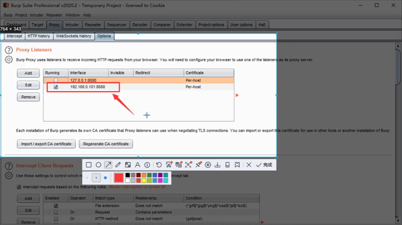Switch to the Extender tab
The image size is (402, 225).
(x=184, y=25)
